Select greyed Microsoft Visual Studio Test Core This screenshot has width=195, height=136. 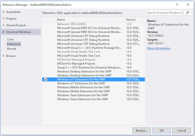click(x=94, y=51)
